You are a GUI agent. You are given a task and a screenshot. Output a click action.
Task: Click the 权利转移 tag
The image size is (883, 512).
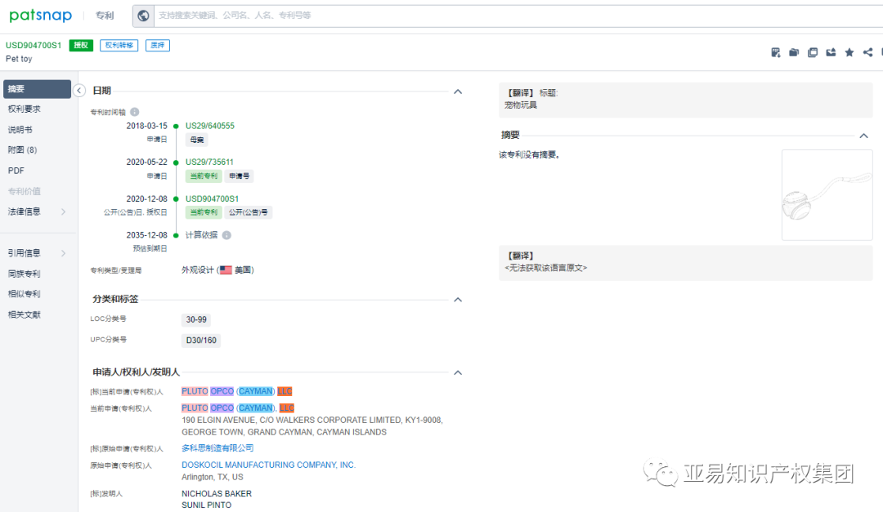tap(119, 46)
